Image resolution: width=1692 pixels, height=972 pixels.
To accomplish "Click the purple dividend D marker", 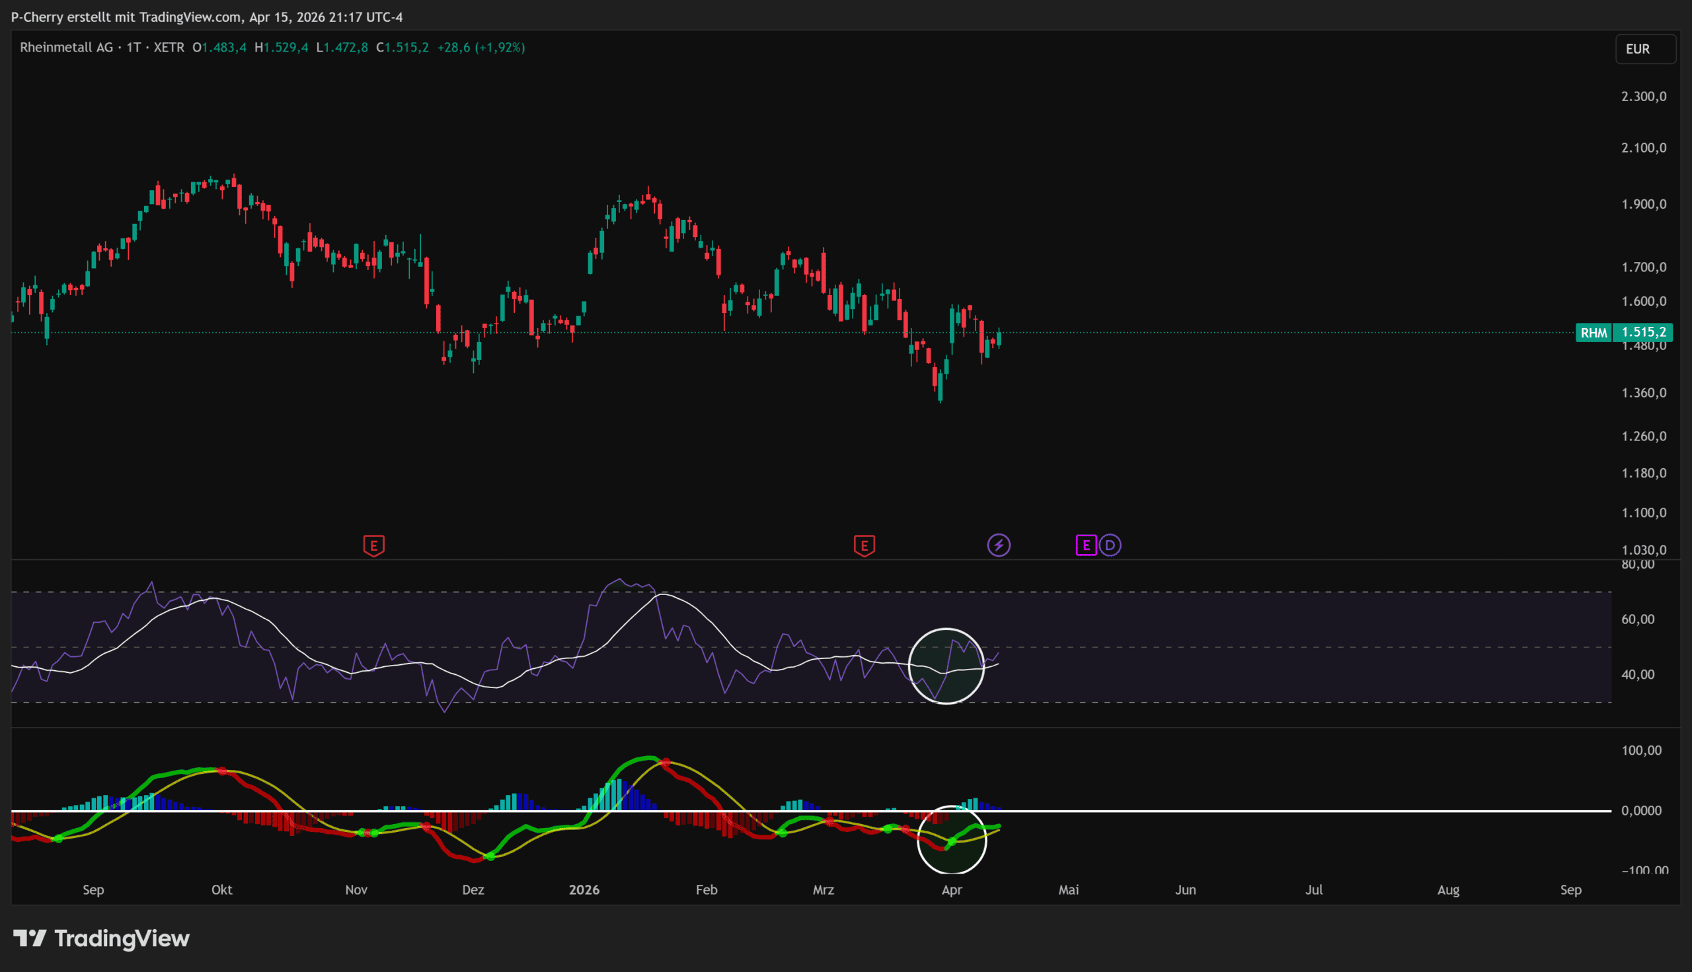I will click(1110, 545).
